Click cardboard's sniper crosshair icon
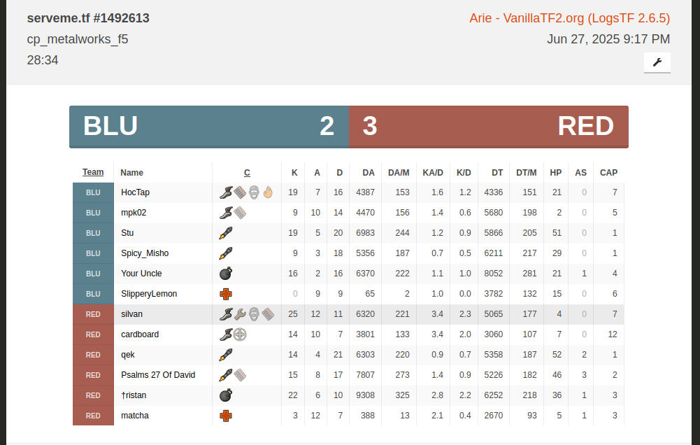The image size is (700, 445). pyautogui.click(x=240, y=334)
